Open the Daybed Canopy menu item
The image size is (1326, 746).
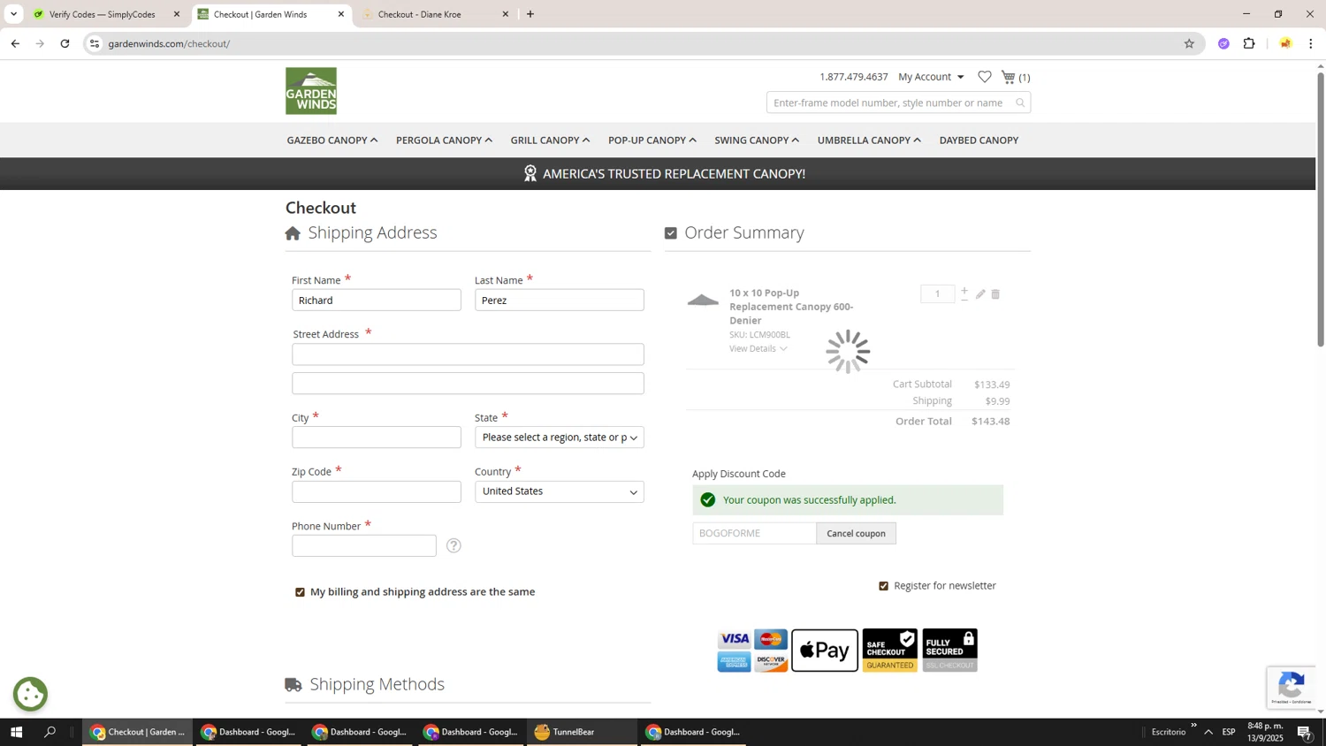pos(979,141)
